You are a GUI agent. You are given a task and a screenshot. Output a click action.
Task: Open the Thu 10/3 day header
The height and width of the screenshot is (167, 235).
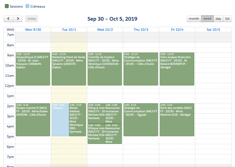141,29
